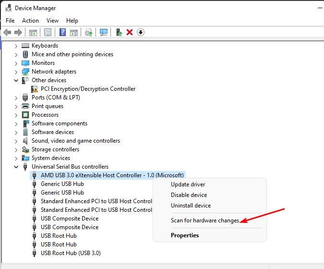Expand the Mice and other pointing devices node
Image resolution: width=324 pixels, height=269 pixels.
16,55
